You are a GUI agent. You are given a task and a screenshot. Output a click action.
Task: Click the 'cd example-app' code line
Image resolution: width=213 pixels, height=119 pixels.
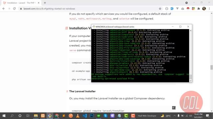coord(81,71)
